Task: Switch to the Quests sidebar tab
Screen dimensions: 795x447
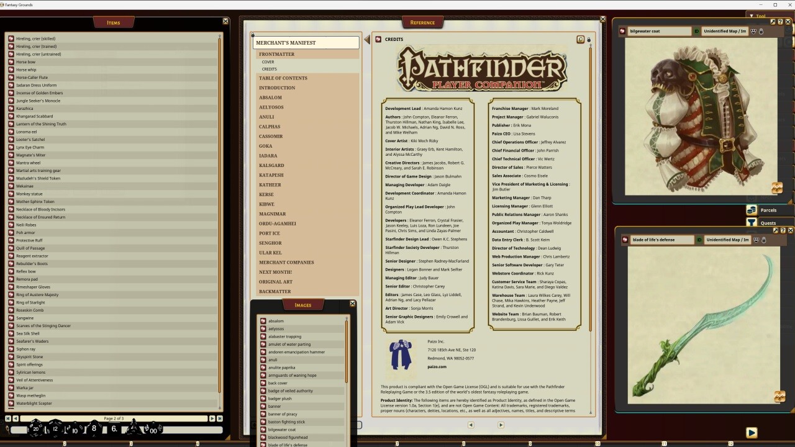Action: [768, 223]
